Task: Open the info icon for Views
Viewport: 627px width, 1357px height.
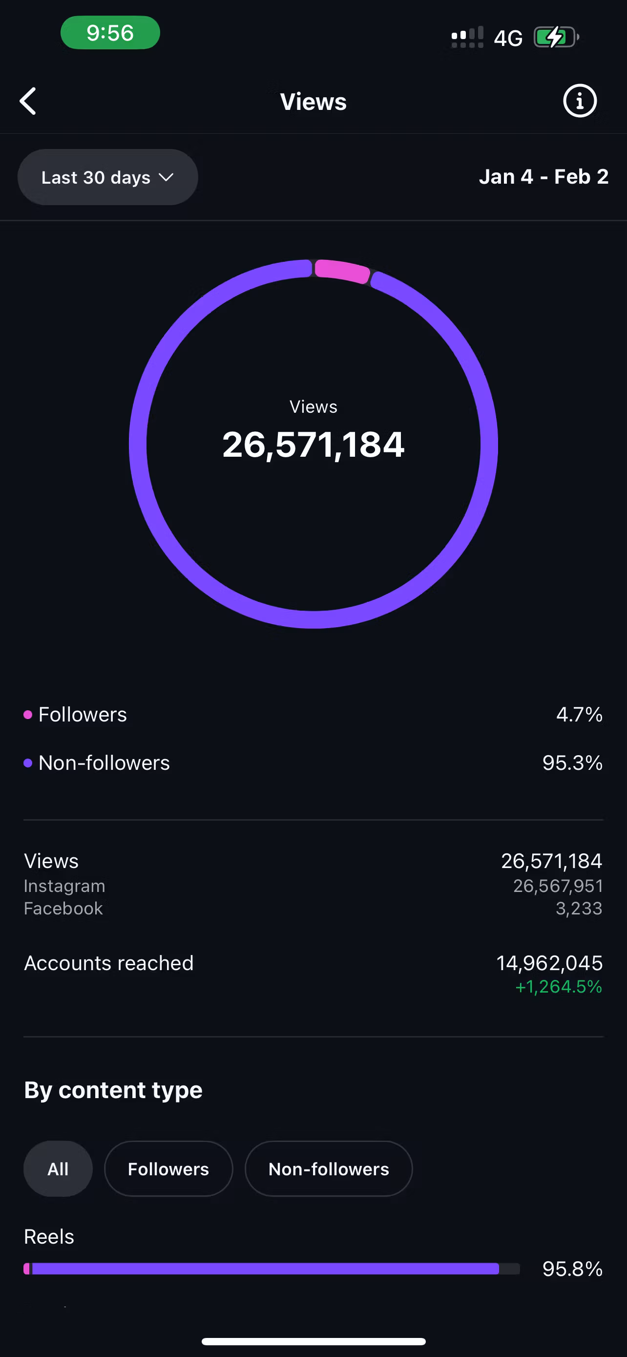Action: (580, 101)
